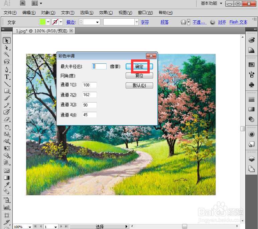The height and width of the screenshot is (229, 258).
Task: Click the 最大半径 radius input field
Action: (x=99, y=66)
